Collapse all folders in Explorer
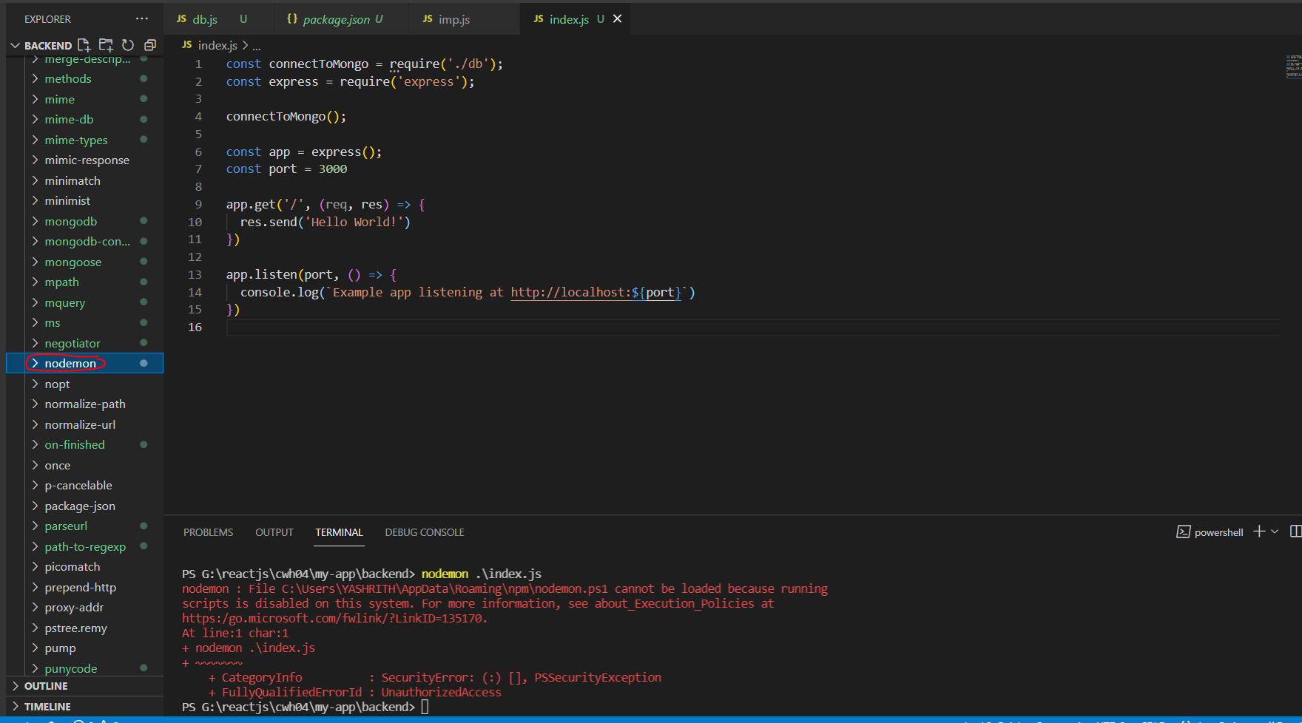This screenshot has height=723, width=1302. tap(150, 45)
